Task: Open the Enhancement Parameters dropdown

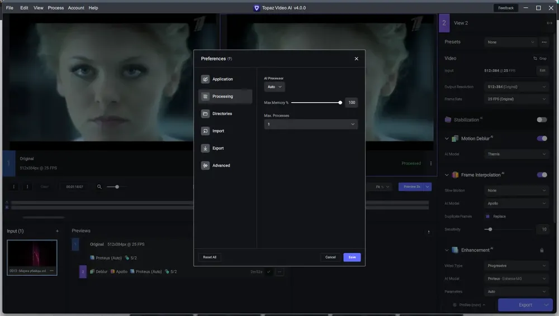Action: tap(516, 292)
